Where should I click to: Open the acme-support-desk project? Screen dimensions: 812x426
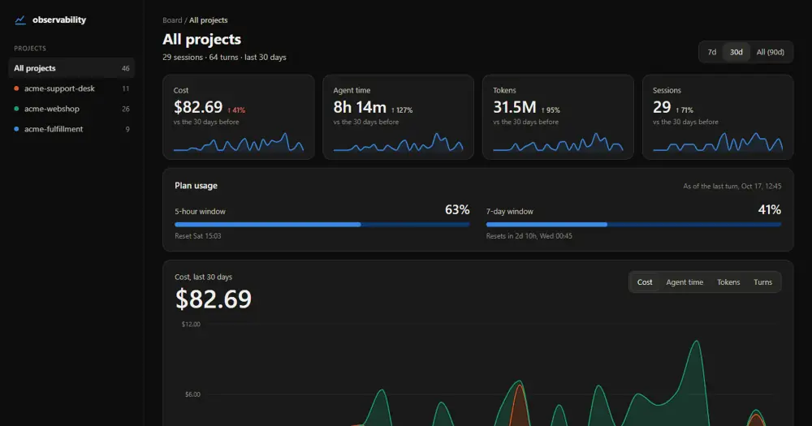[x=71, y=88]
